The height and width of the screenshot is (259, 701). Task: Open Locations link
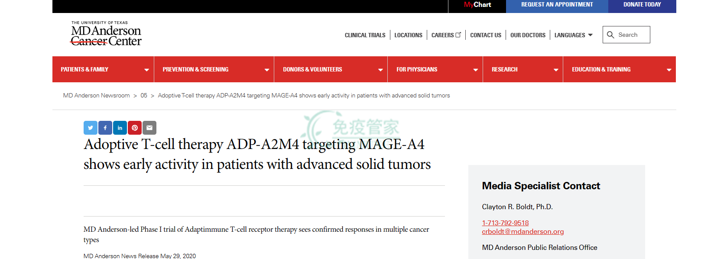(408, 35)
